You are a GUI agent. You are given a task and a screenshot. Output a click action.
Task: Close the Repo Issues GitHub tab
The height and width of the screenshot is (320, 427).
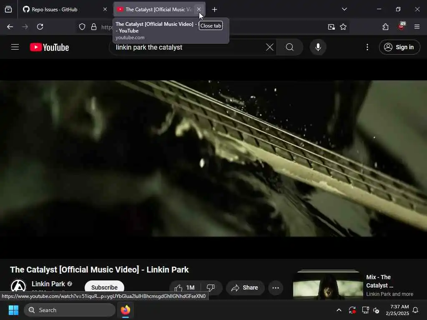(105, 10)
